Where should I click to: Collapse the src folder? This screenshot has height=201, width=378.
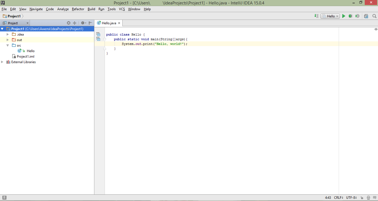coord(8,45)
